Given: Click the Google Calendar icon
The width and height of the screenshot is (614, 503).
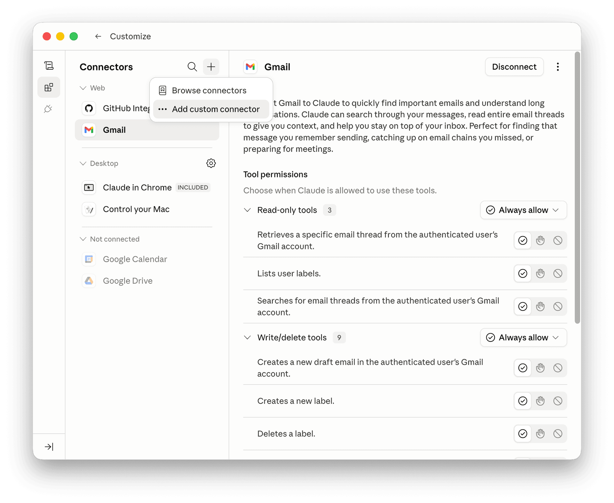Looking at the screenshot, I should (89, 259).
